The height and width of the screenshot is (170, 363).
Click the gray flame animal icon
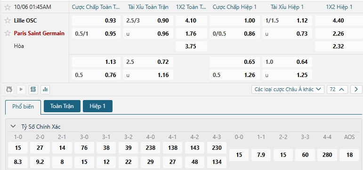coord(9,89)
